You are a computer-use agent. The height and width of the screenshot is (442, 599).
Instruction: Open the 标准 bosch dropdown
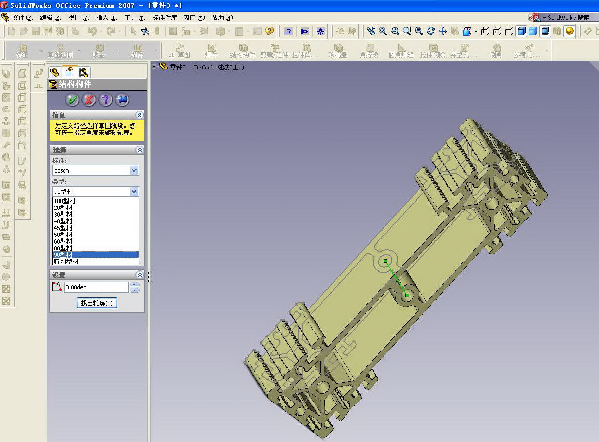coord(134,170)
